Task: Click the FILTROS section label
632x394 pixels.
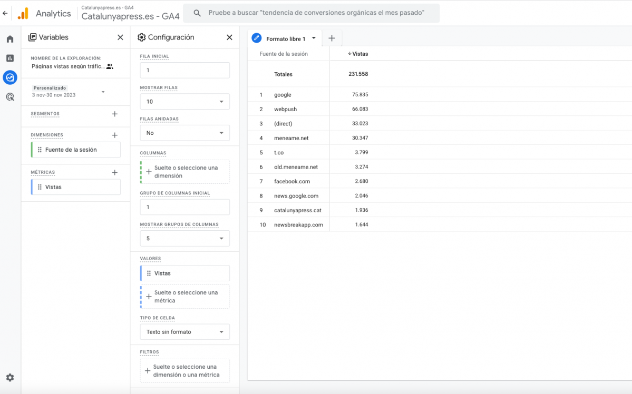Action: 150,352
